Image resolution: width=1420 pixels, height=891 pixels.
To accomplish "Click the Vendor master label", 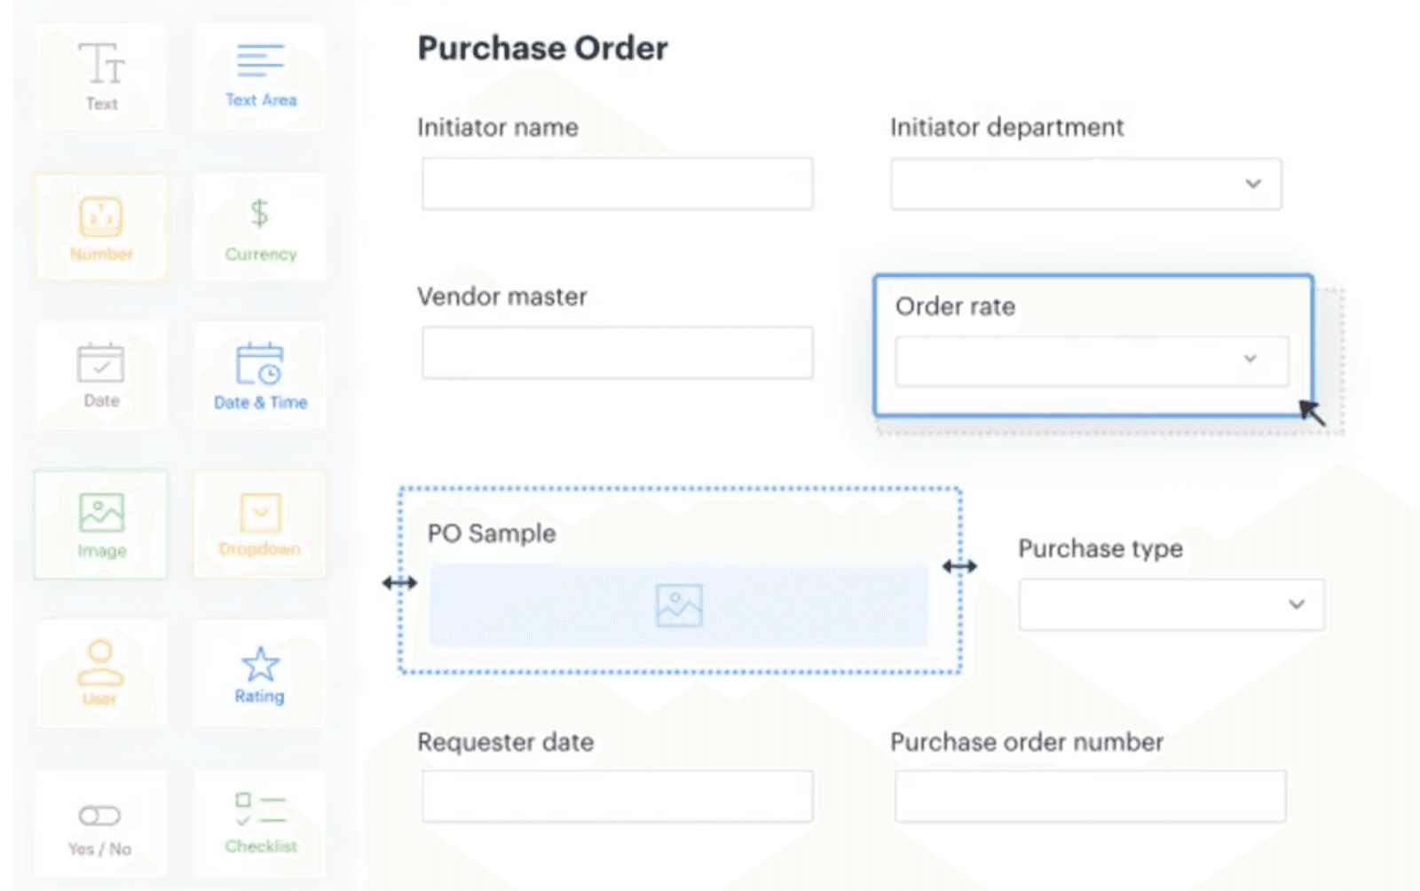I will click(502, 296).
